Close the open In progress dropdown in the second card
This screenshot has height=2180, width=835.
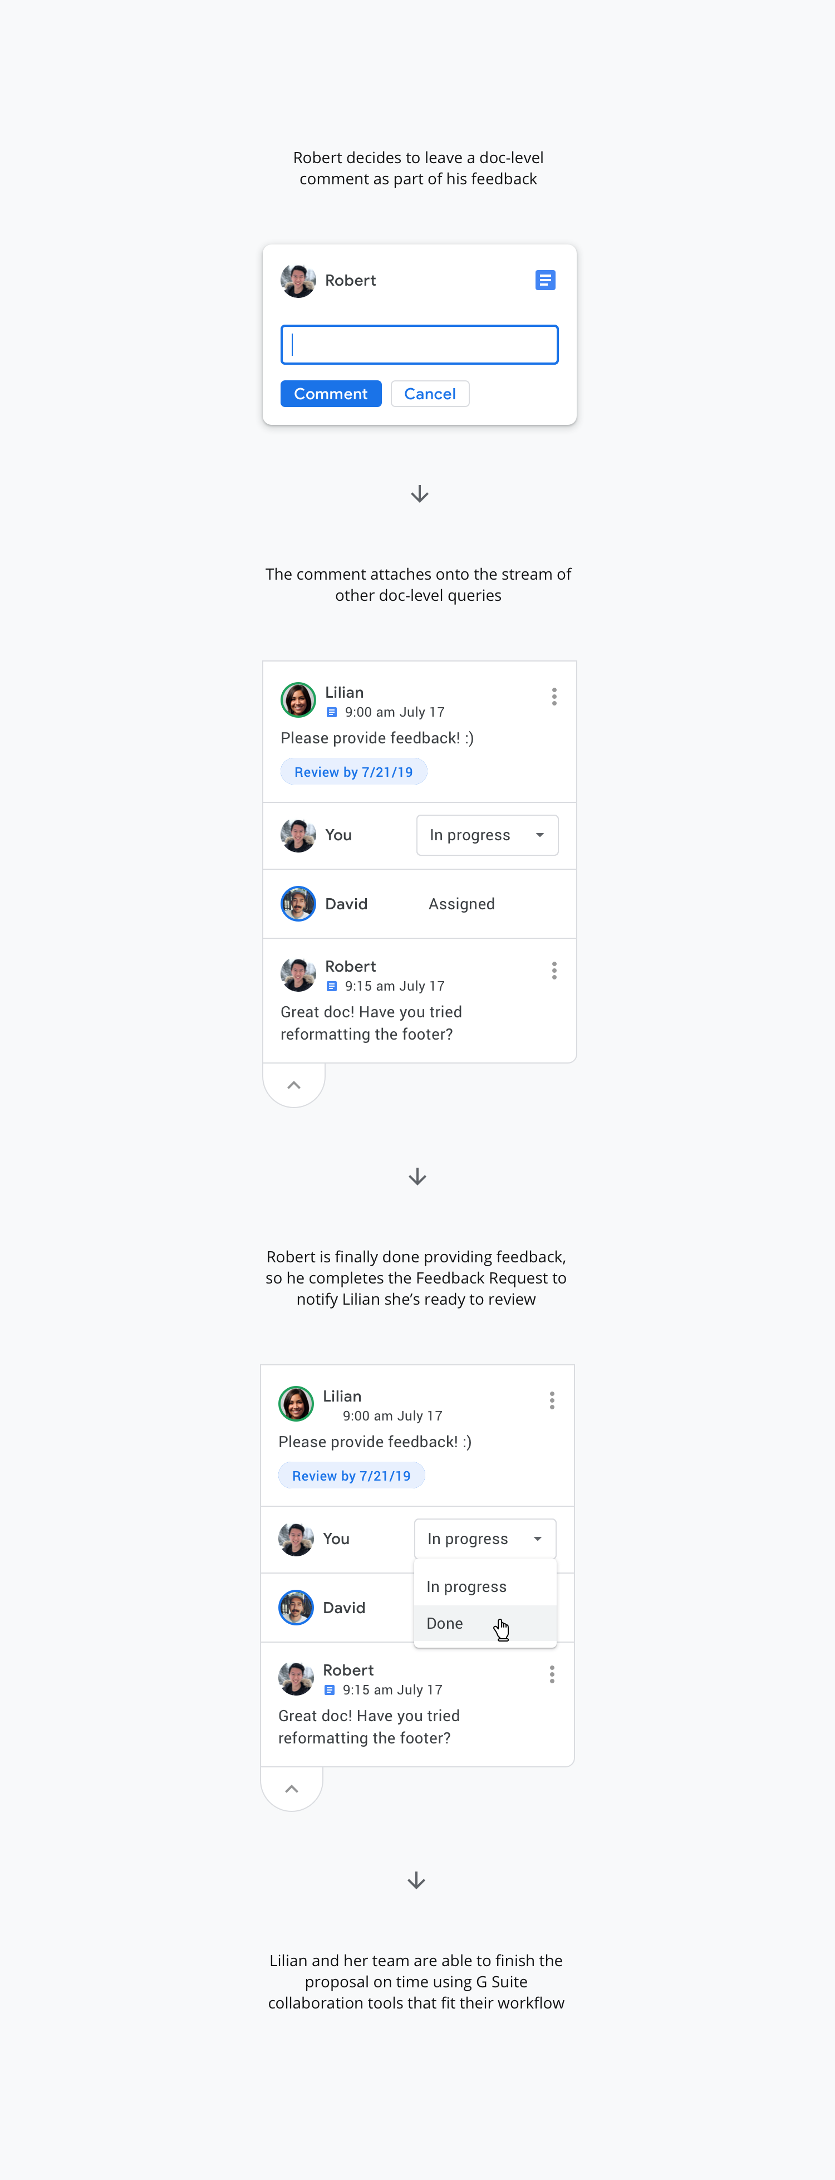(485, 1539)
